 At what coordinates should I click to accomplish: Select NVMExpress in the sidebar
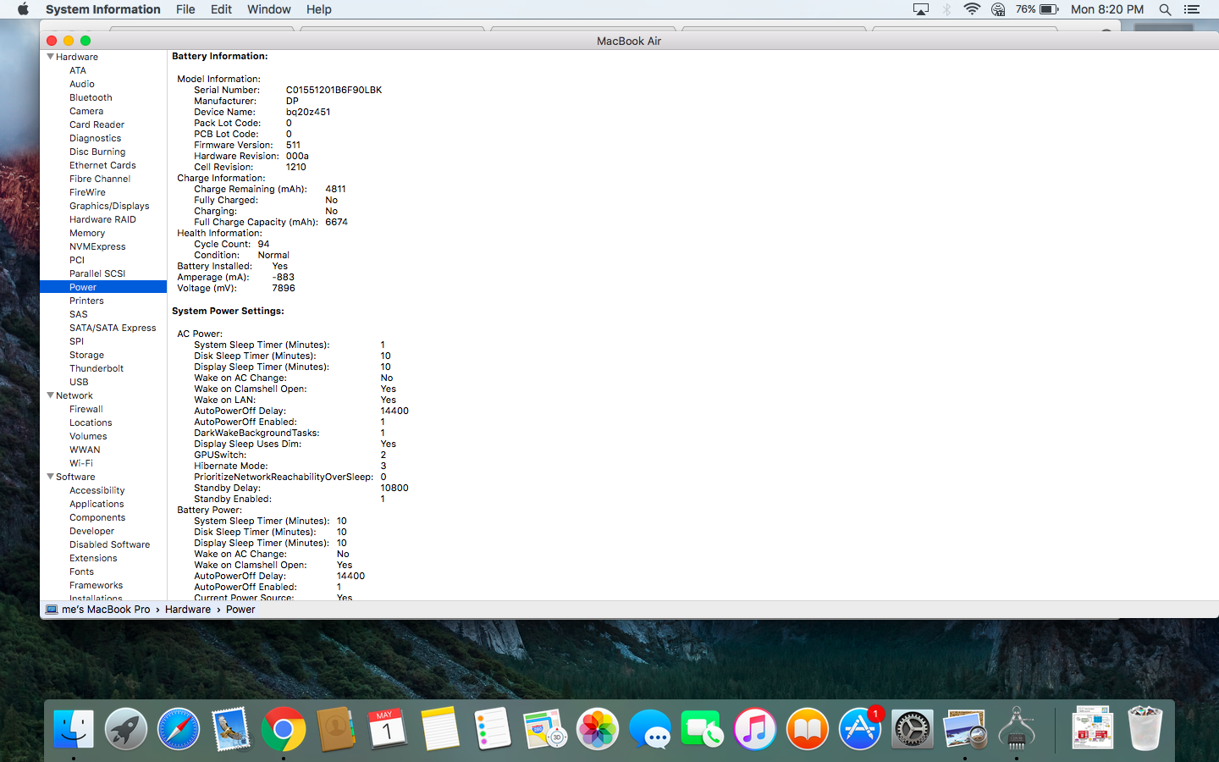tap(97, 246)
